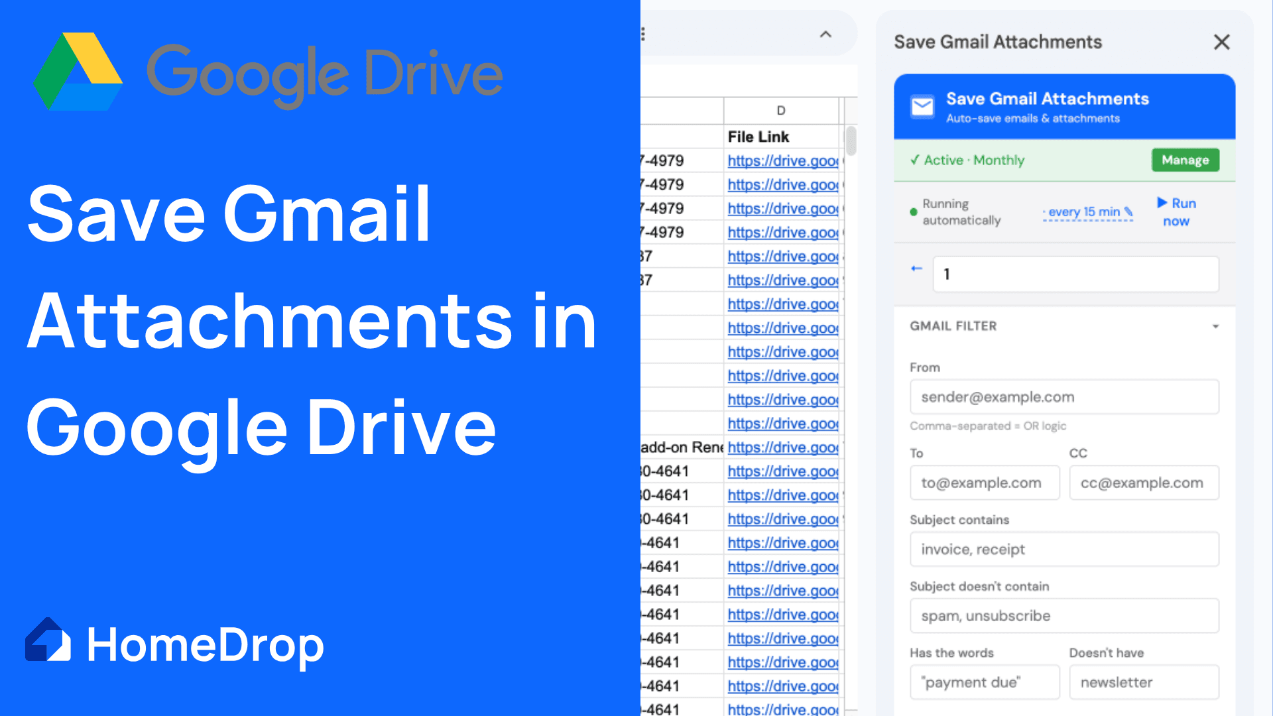Click the GMAIL FILTER section heading

coord(953,326)
